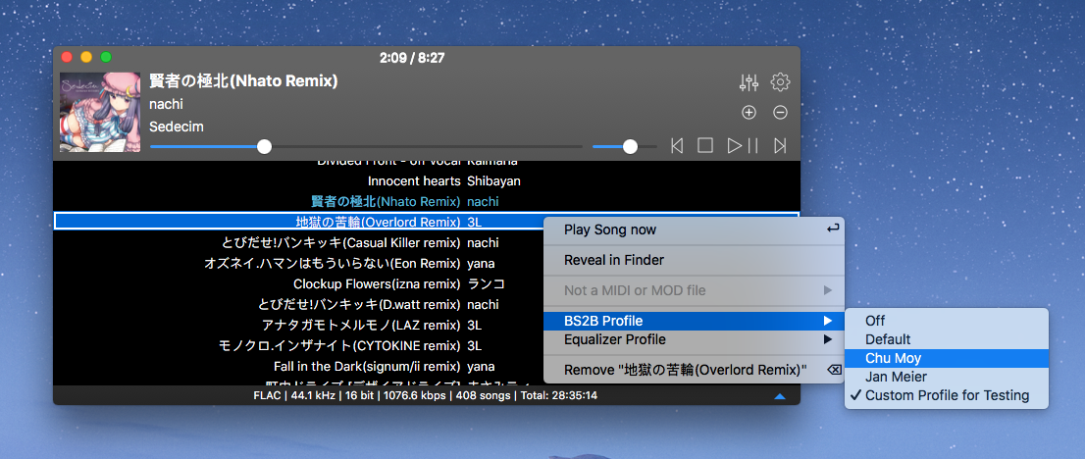The height and width of the screenshot is (459, 1085).
Task: Select Fall in the Dark(signum/ii remix) row
Action: click(426, 366)
